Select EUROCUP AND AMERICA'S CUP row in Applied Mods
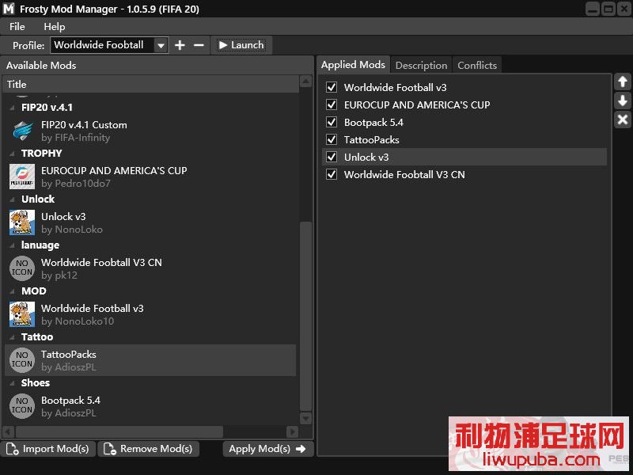 tap(464, 104)
